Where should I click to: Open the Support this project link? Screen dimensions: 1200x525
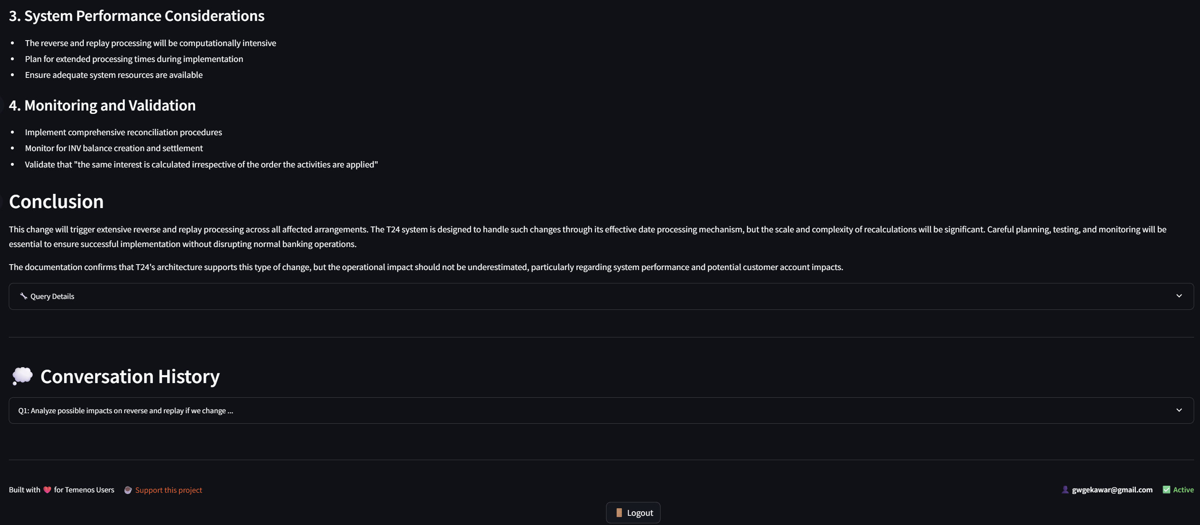[x=169, y=490]
